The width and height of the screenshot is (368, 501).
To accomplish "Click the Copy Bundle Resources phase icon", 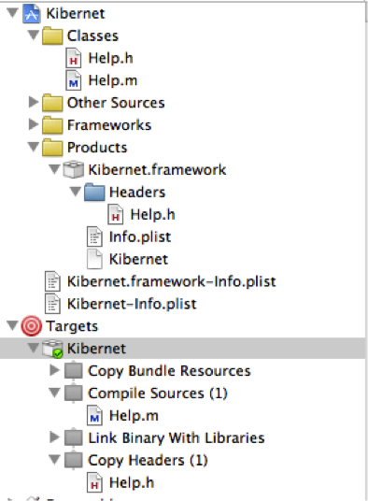I will click(74, 371).
